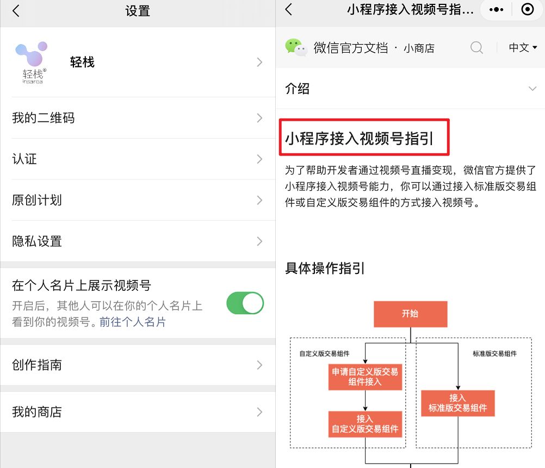This screenshot has width=545, height=468.
Task: Tap the chevron next to 我的二维码
Action: (x=259, y=118)
